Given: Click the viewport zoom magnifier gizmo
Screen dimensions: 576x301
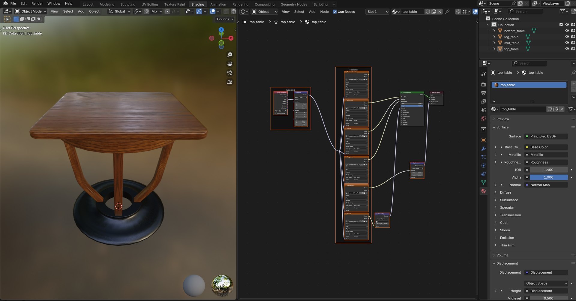Looking at the screenshot, I should [x=230, y=55].
